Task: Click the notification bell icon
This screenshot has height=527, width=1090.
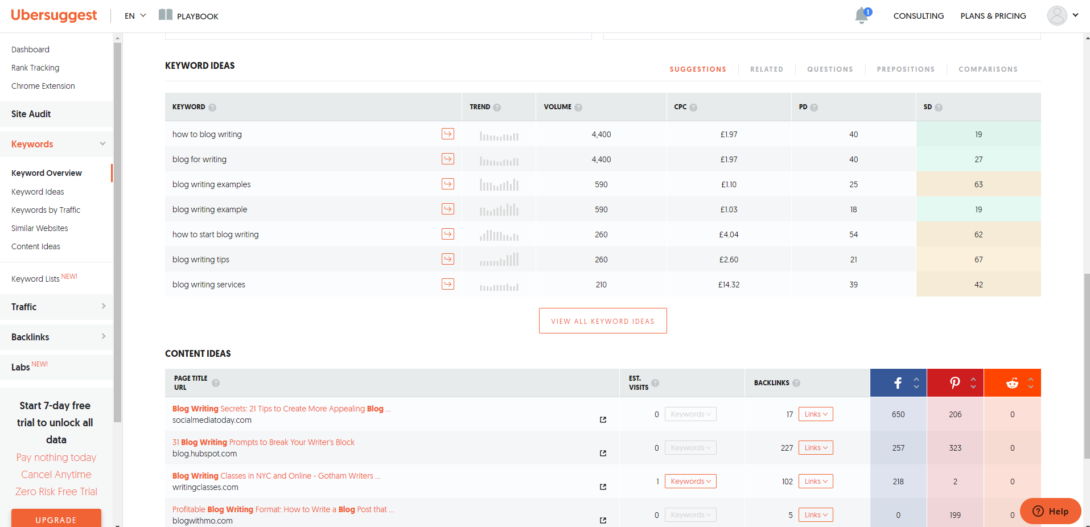Action: tap(862, 16)
